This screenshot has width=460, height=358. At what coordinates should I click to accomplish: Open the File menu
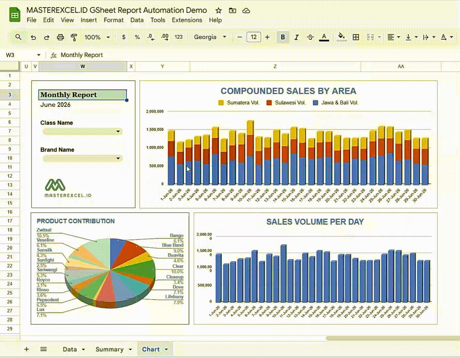coord(31,20)
